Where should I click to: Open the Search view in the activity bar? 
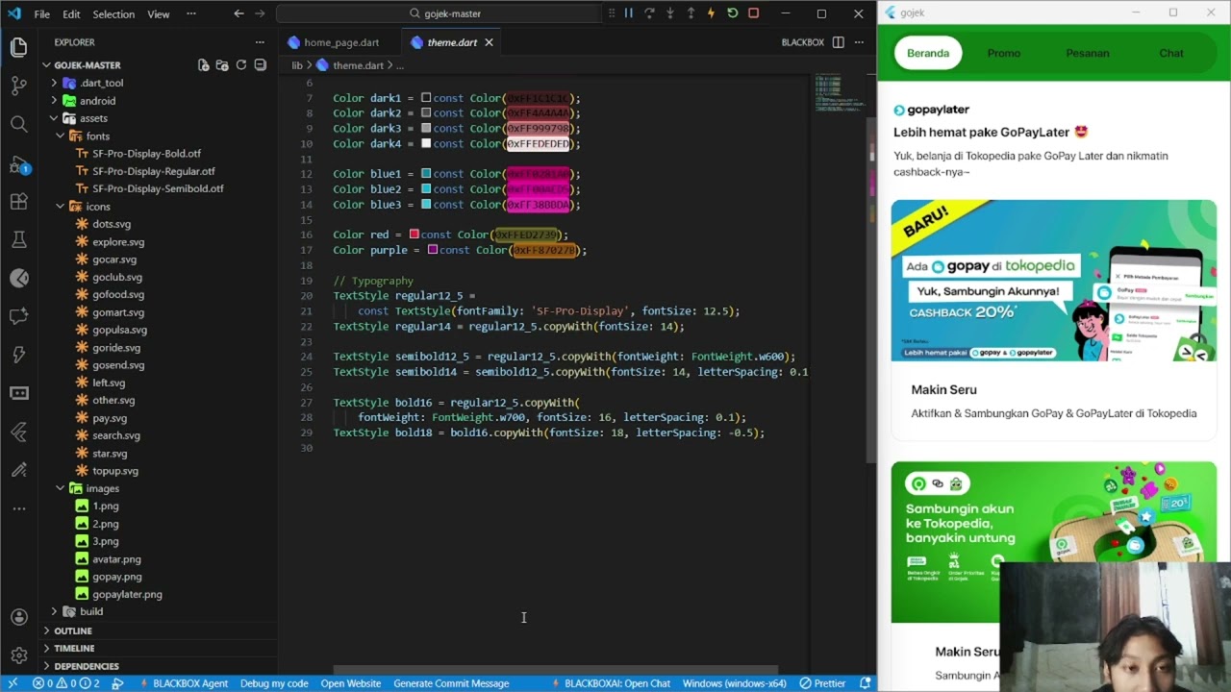coord(18,124)
